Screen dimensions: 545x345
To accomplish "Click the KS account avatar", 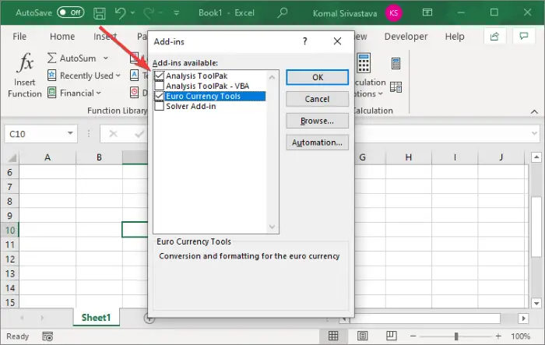I will pos(393,13).
